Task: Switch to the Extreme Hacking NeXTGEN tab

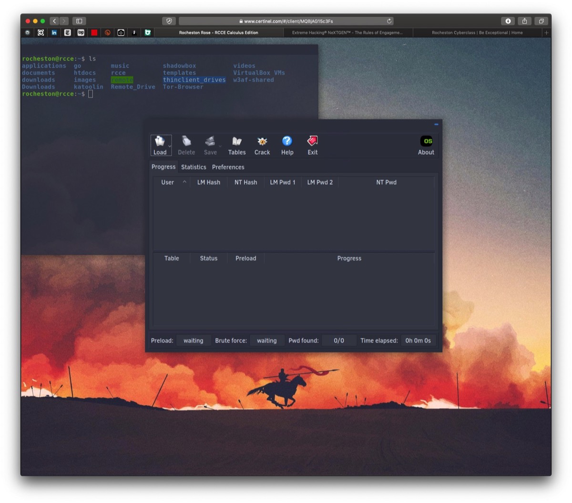Action: point(347,32)
